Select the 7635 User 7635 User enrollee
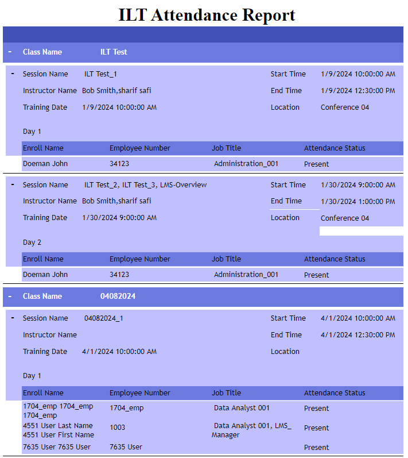408x458 pixels. pyautogui.click(x=57, y=447)
